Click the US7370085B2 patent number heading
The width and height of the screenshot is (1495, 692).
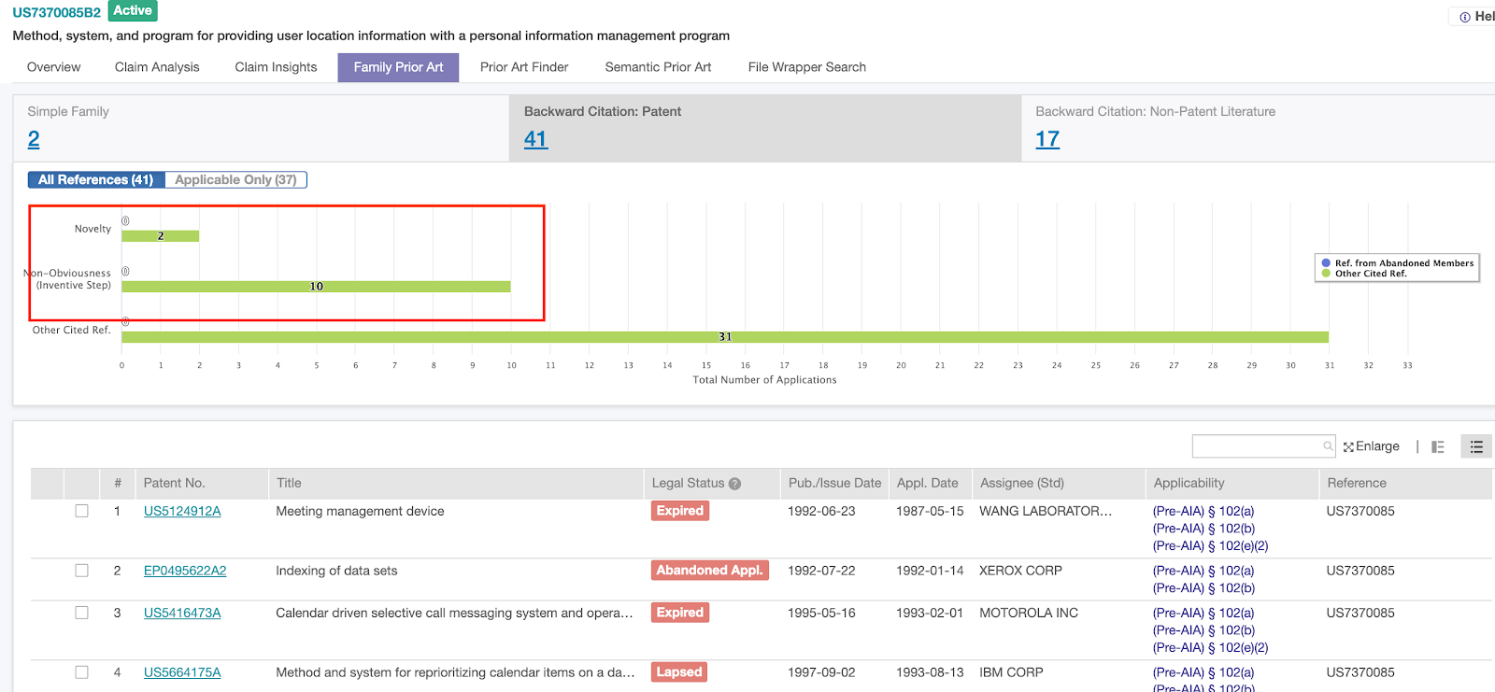(57, 12)
